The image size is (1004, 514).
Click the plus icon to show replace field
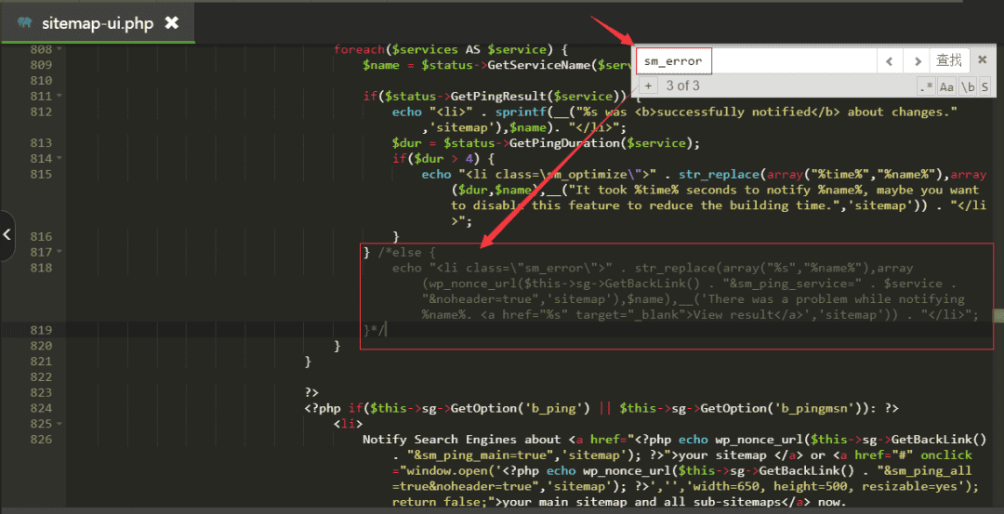click(x=649, y=86)
